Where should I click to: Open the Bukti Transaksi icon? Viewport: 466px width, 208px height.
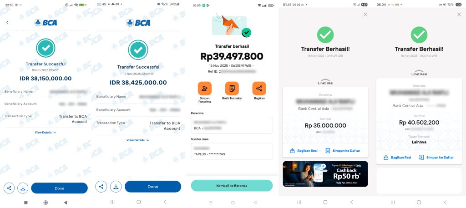point(232,89)
